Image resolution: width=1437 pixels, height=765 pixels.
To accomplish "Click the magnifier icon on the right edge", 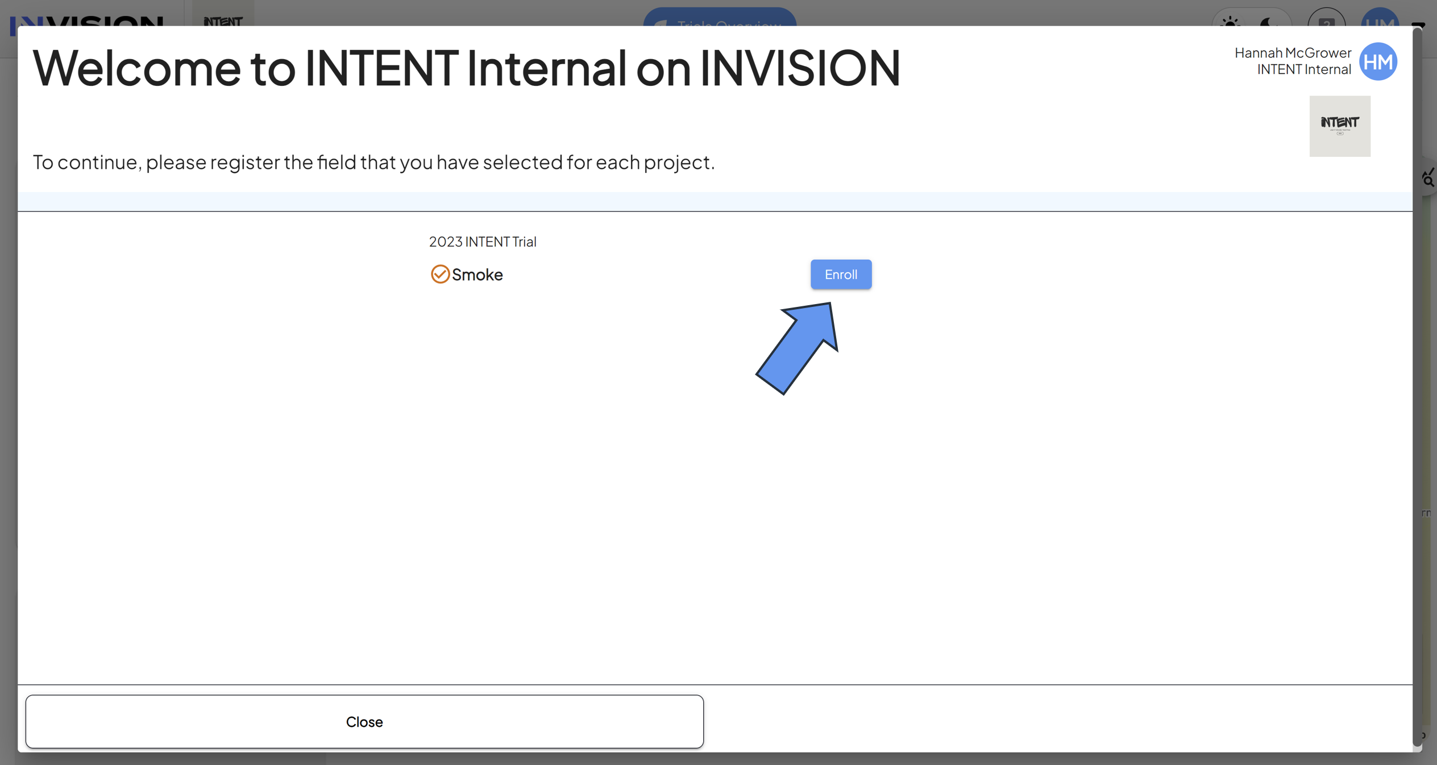I will coord(1428,178).
